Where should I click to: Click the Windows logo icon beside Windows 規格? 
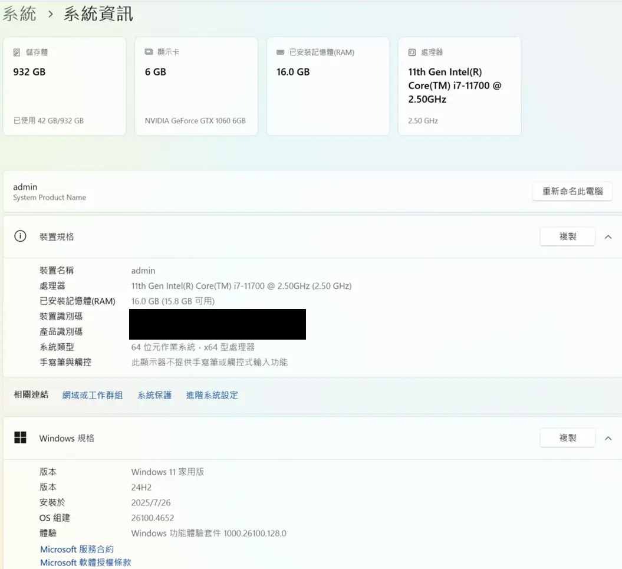coord(20,438)
